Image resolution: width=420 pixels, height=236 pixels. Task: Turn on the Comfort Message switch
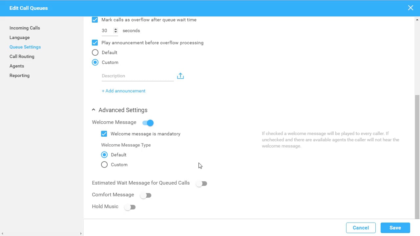[146, 195]
